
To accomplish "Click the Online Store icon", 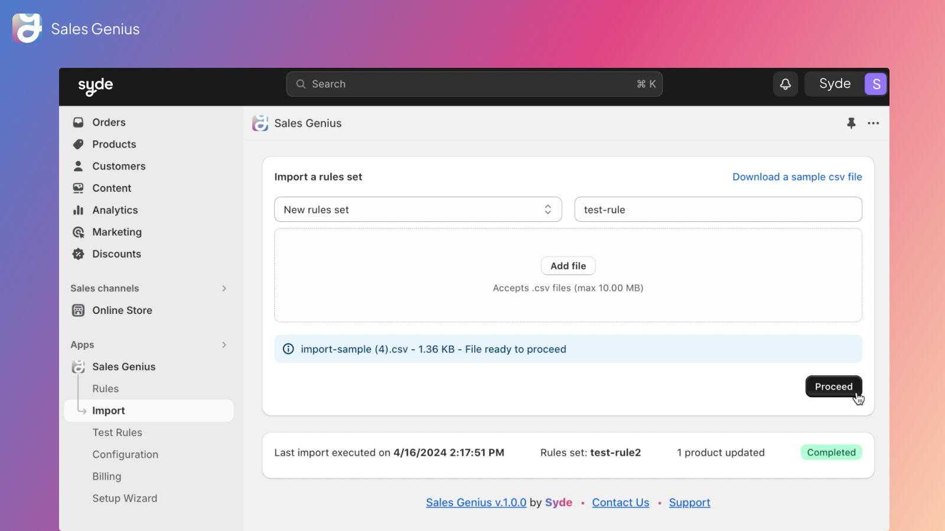I will (x=78, y=310).
